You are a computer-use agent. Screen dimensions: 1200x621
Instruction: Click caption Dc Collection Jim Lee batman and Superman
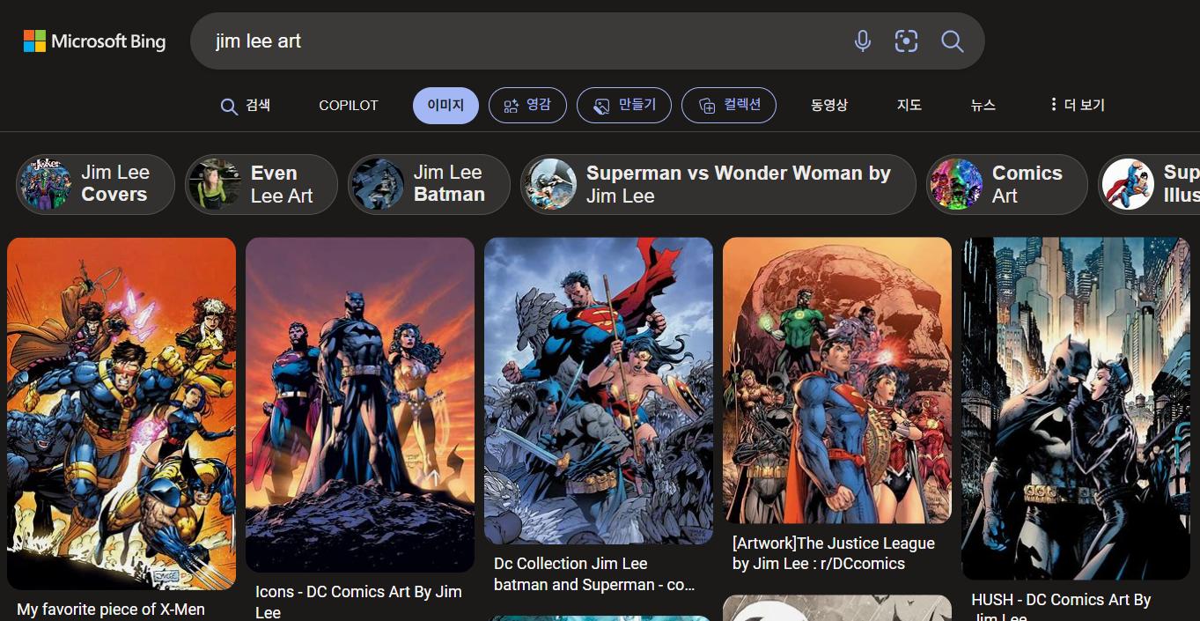pos(594,574)
